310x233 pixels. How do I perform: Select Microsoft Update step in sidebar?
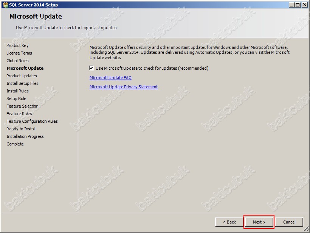[25, 68]
